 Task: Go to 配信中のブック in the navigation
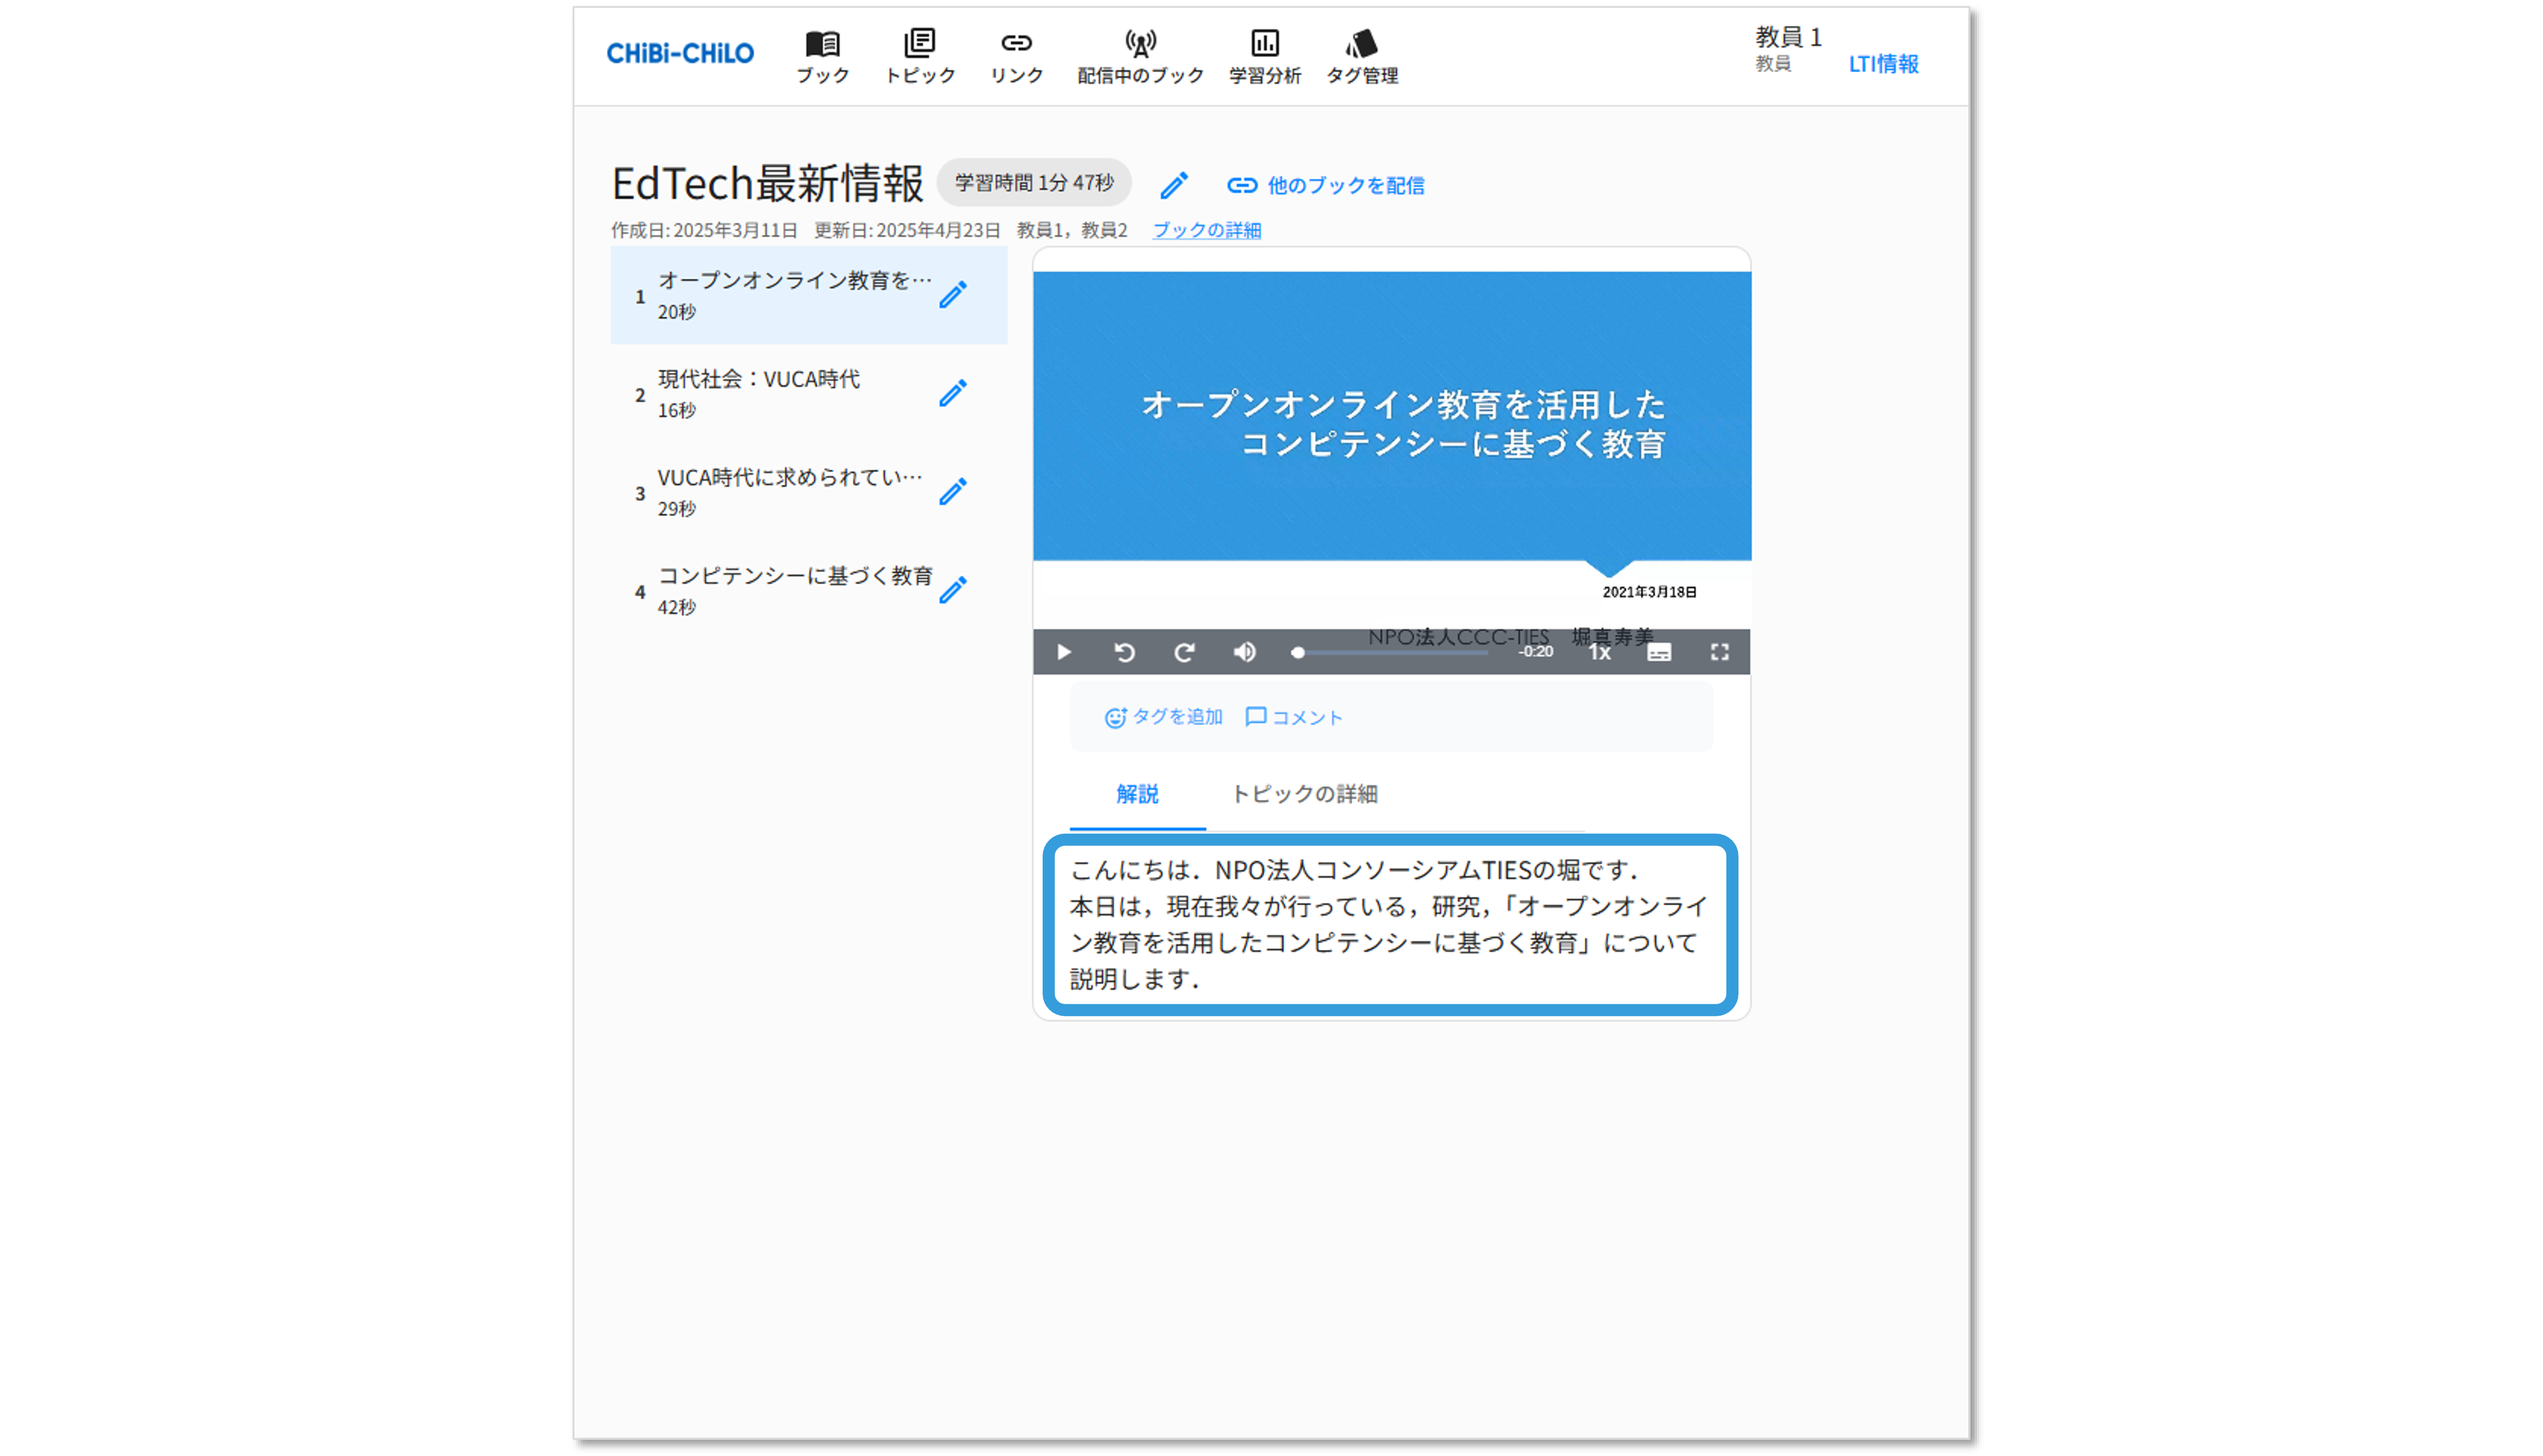[x=1140, y=56]
